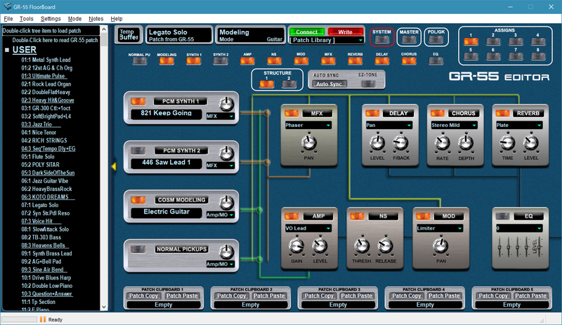Viewport: 562px width, 325px height.
Task: Click Assign 2 button
Action: pyautogui.click(x=493, y=41)
